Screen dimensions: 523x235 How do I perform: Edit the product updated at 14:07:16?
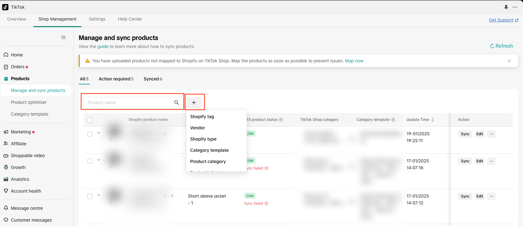click(x=480, y=161)
